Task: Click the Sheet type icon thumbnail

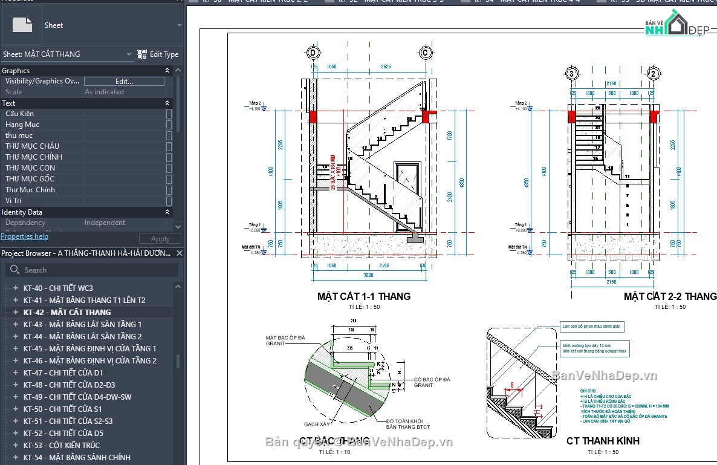Action: pyautogui.click(x=22, y=25)
